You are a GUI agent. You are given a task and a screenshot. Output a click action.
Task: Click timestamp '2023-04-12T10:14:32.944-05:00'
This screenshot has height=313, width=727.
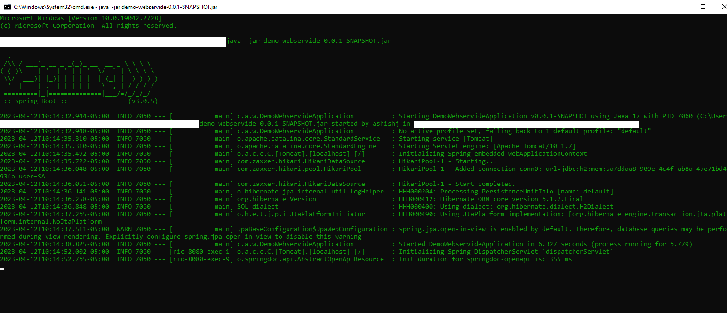tap(55, 116)
